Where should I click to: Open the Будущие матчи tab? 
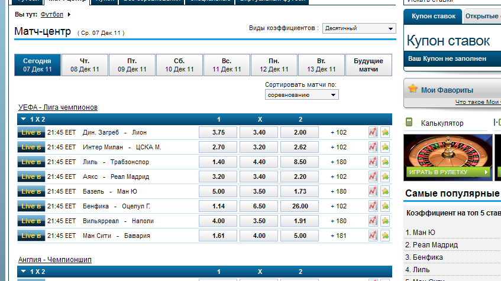pos(369,65)
